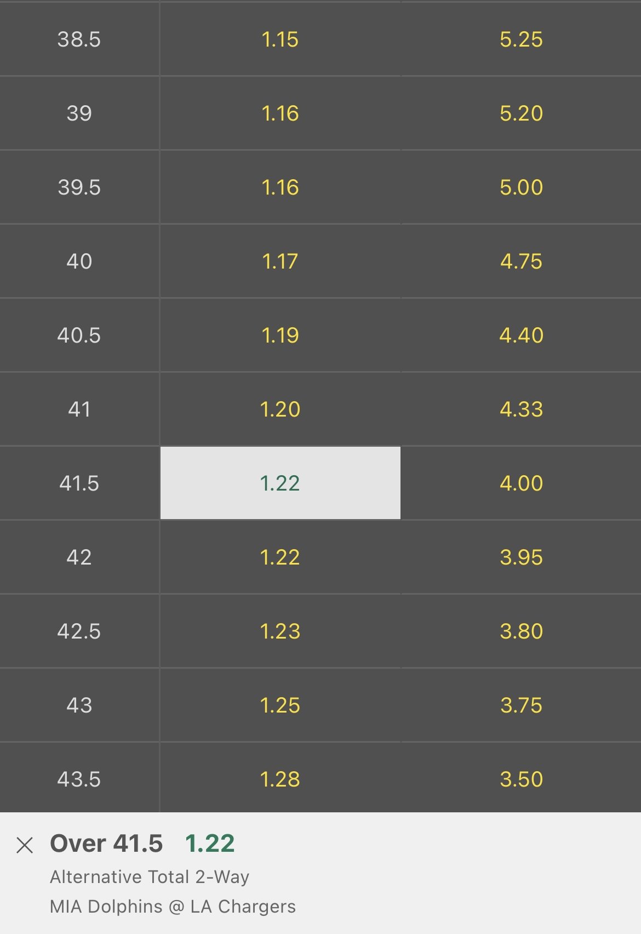The width and height of the screenshot is (641, 934).
Task: Choose under 43.5 at 3.50 odds
Action: pos(520,779)
